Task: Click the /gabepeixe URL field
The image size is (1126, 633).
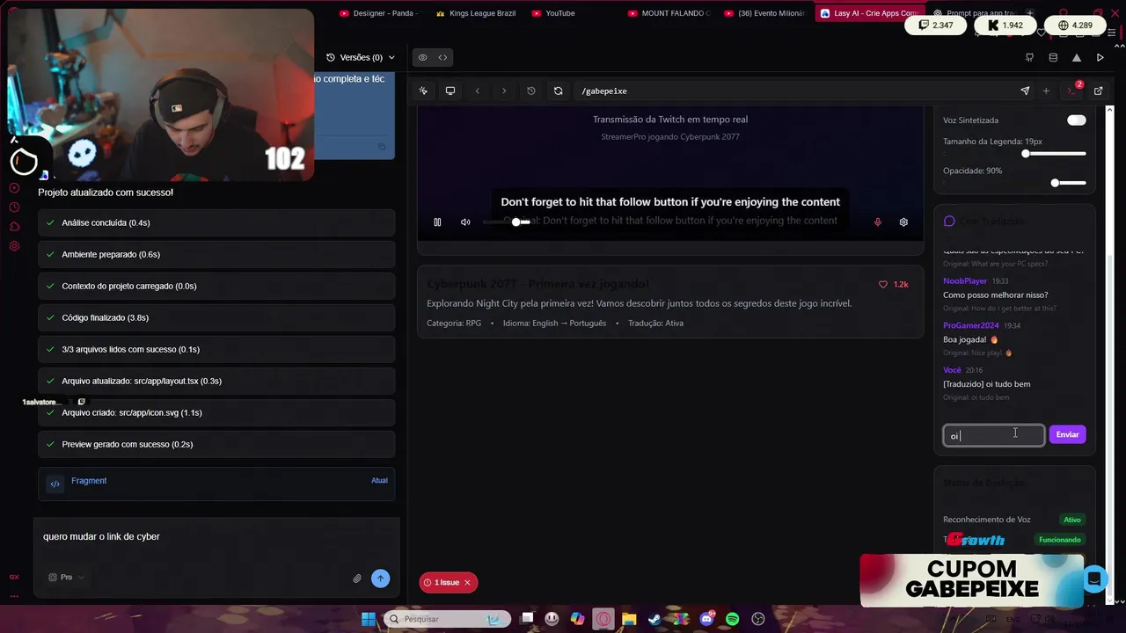Action: [x=792, y=91]
